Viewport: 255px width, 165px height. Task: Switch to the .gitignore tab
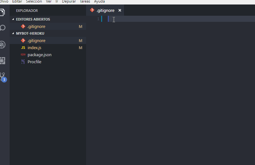point(105,10)
